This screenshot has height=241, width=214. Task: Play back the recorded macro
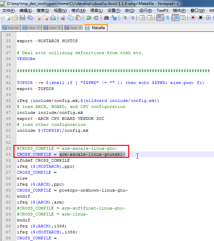[208, 18]
